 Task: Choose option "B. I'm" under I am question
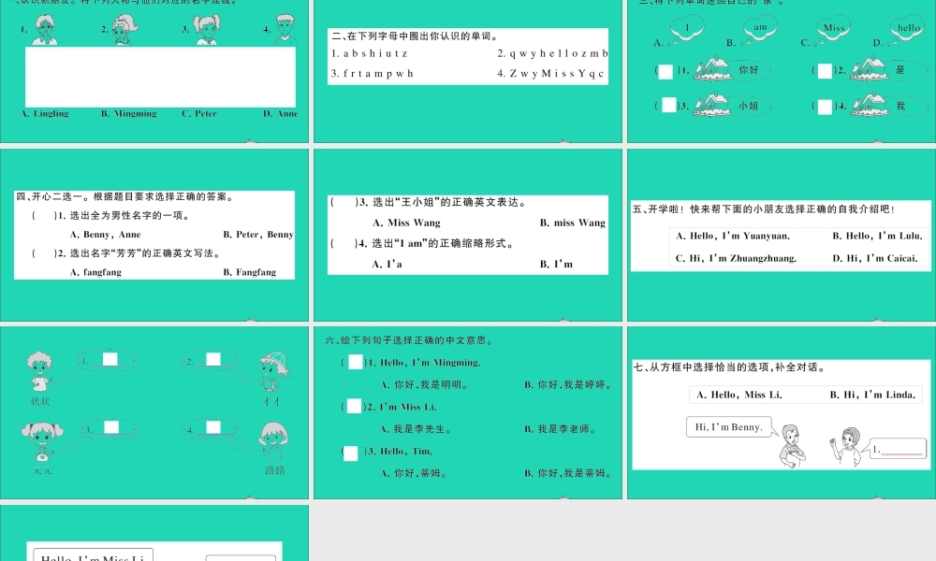pos(556,264)
